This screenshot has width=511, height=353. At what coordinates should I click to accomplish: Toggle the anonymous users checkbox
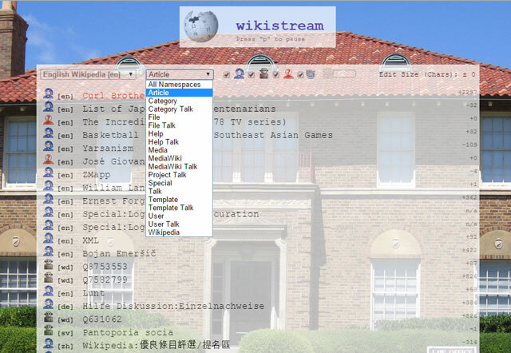click(x=276, y=75)
